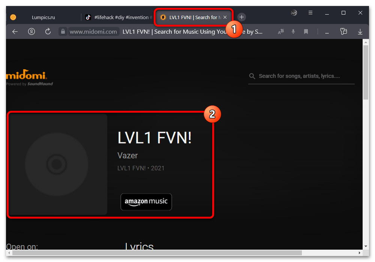Viewport: 375px width, 262px height.
Task: Click the song title LVL1 FVN!
Action: pyautogui.click(x=154, y=138)
